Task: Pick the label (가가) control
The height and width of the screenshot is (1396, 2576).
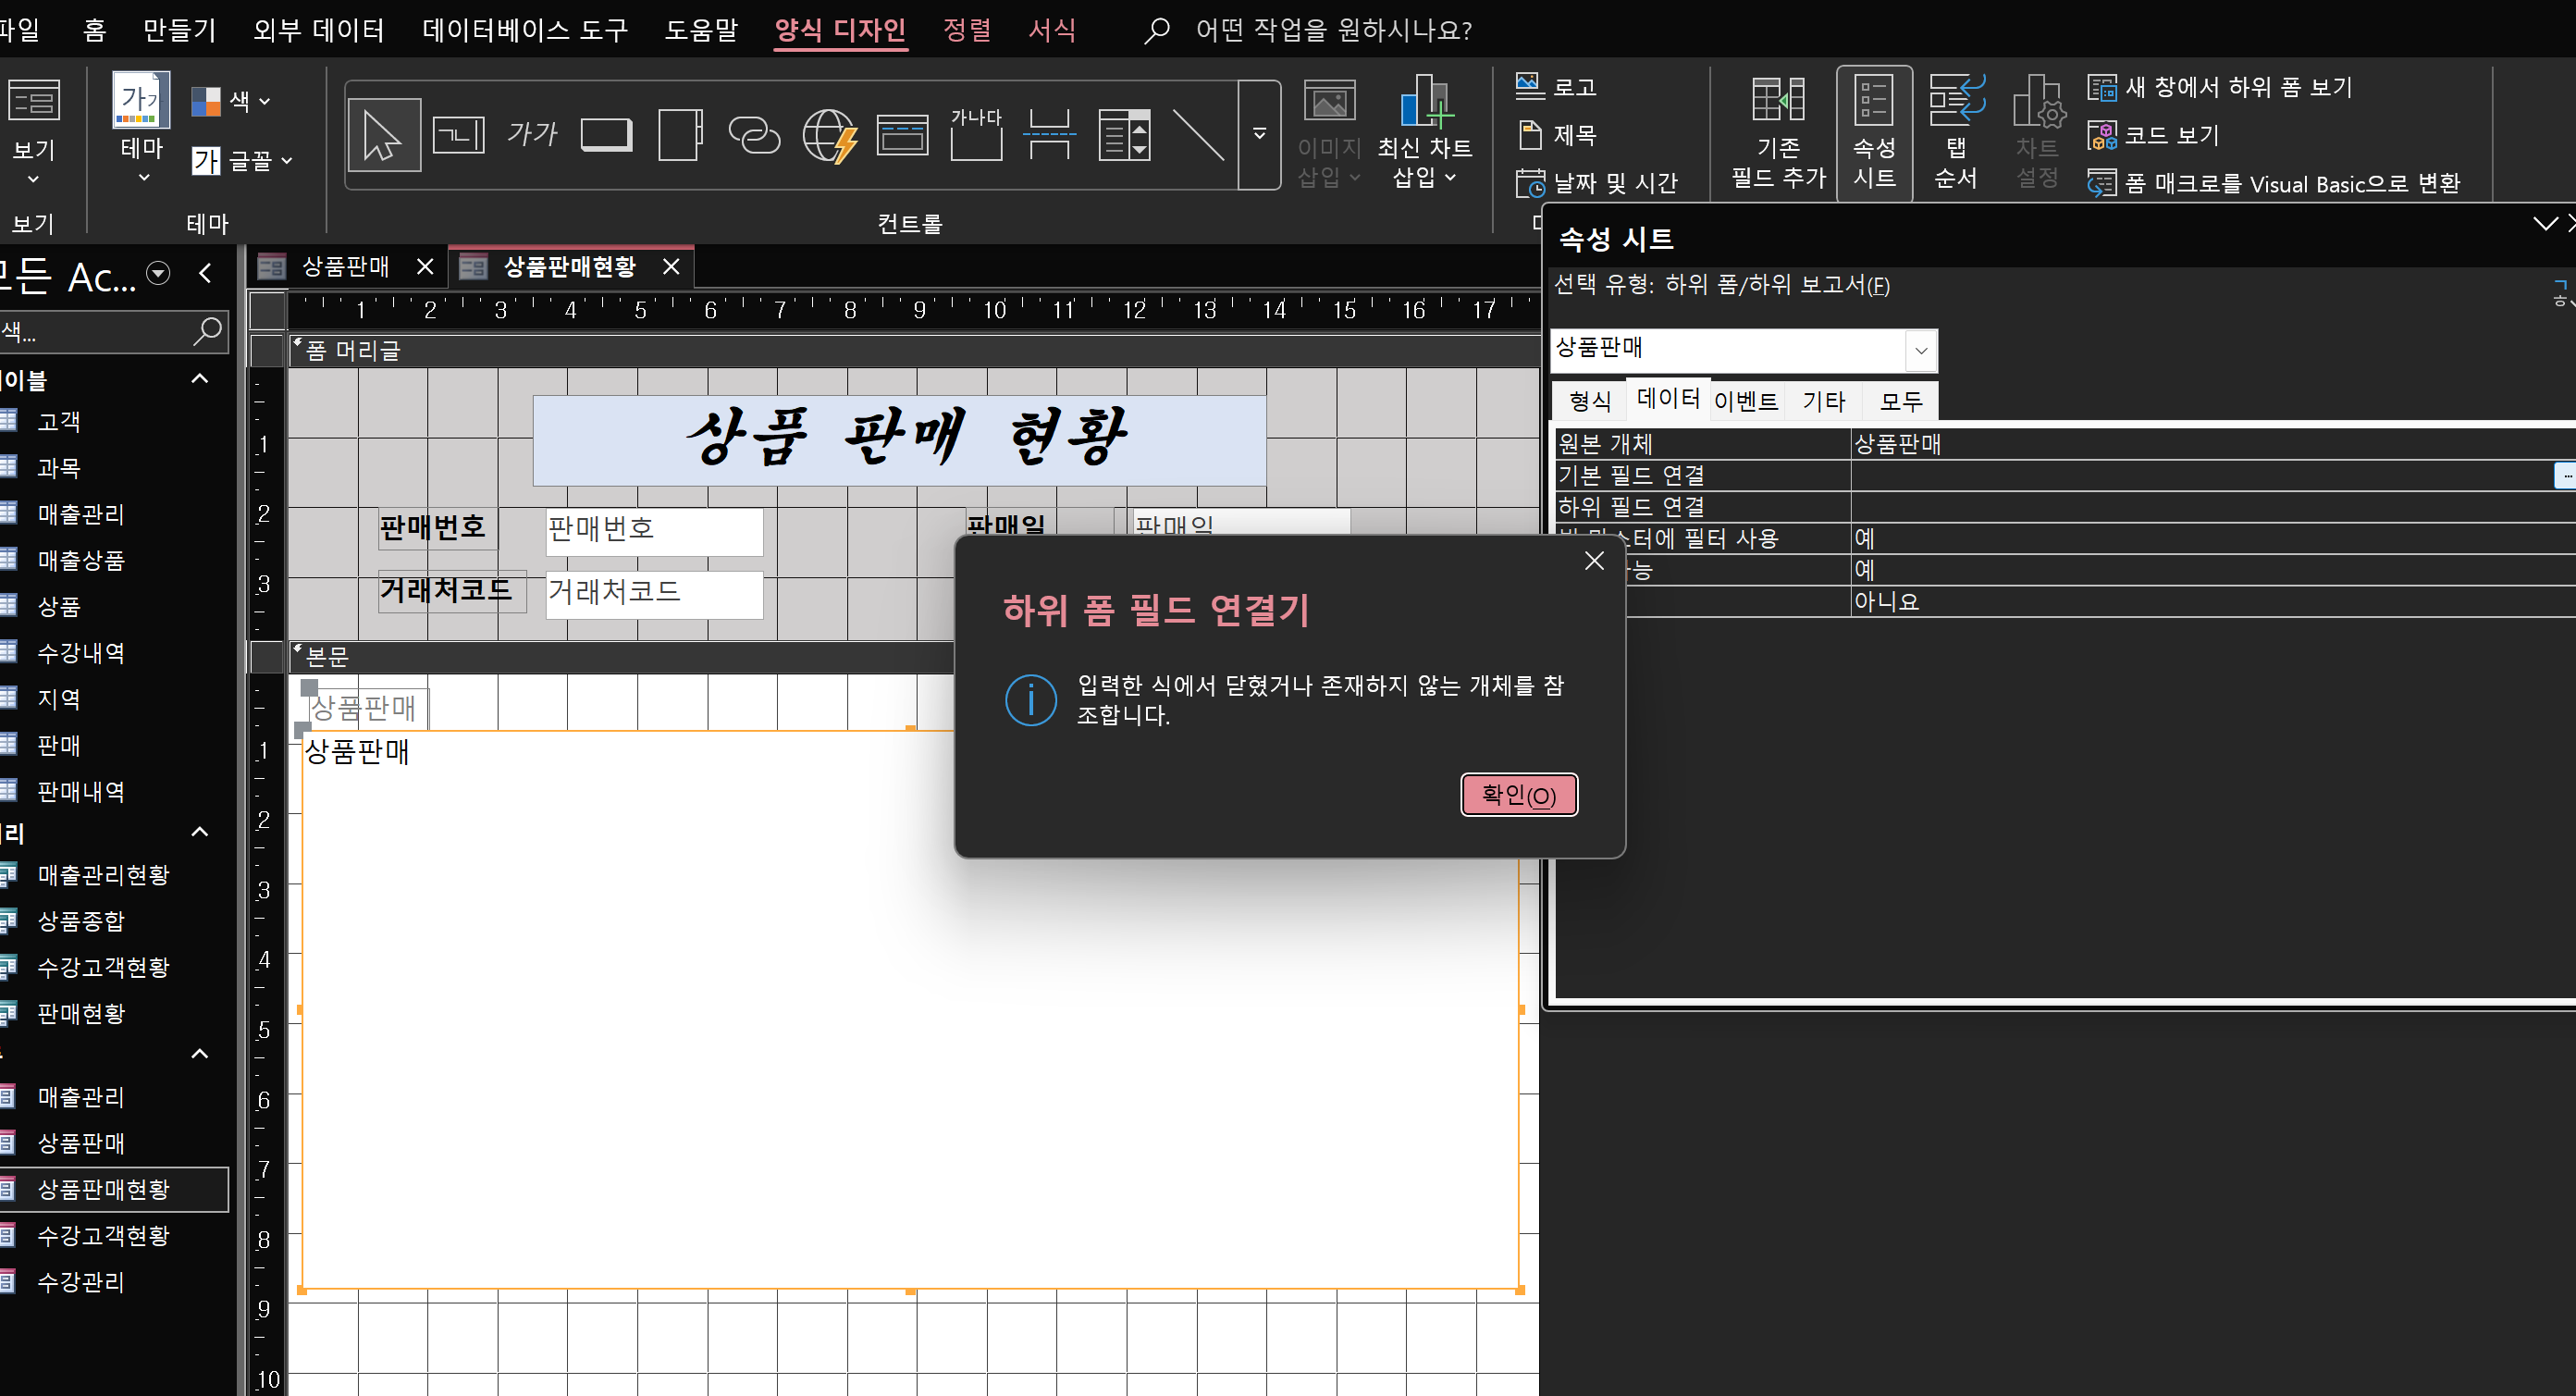Action: 531,135
